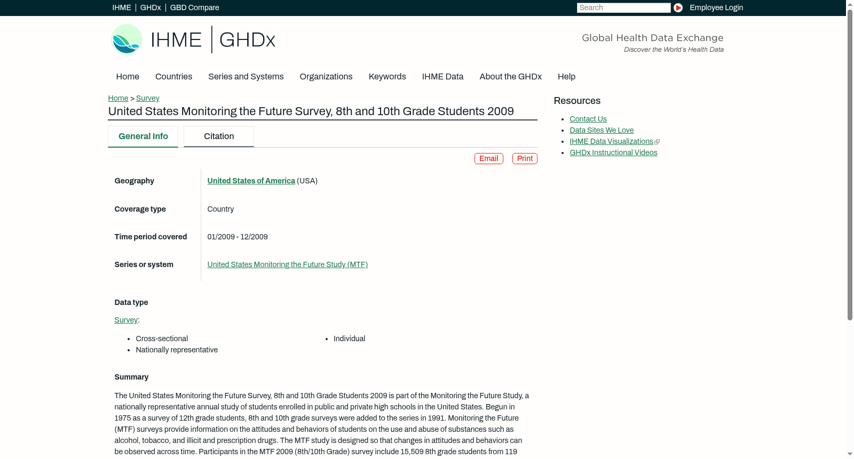Open the Employee Login link

tap(716, 7)
